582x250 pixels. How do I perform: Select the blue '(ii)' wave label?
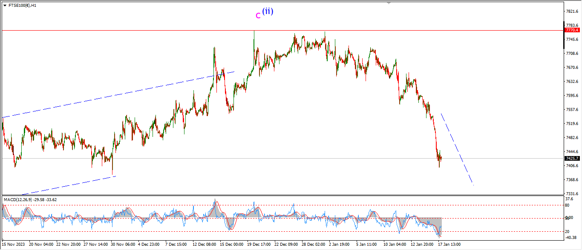(x=268, y=11)
